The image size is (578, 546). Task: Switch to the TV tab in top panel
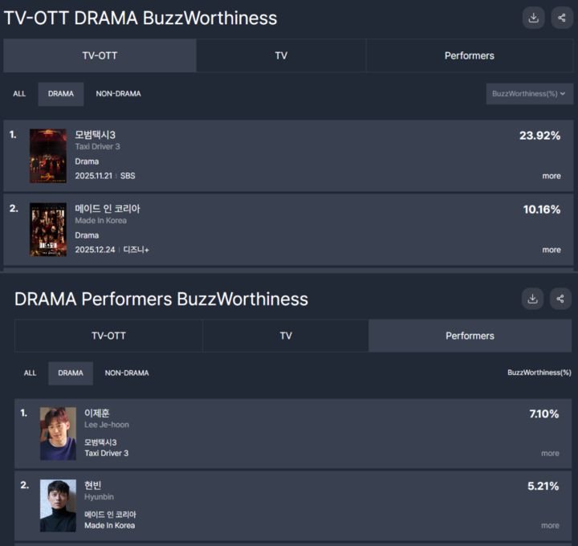coord(281,56)
